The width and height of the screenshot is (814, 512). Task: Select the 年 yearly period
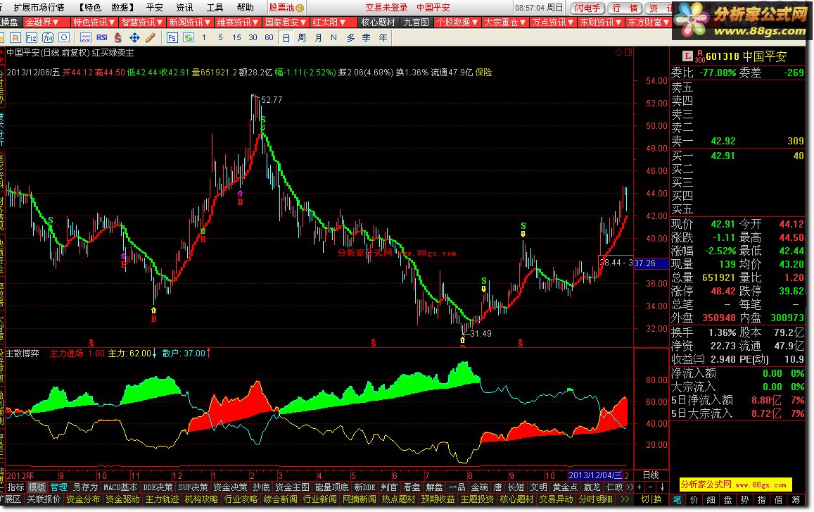[383, 37]
